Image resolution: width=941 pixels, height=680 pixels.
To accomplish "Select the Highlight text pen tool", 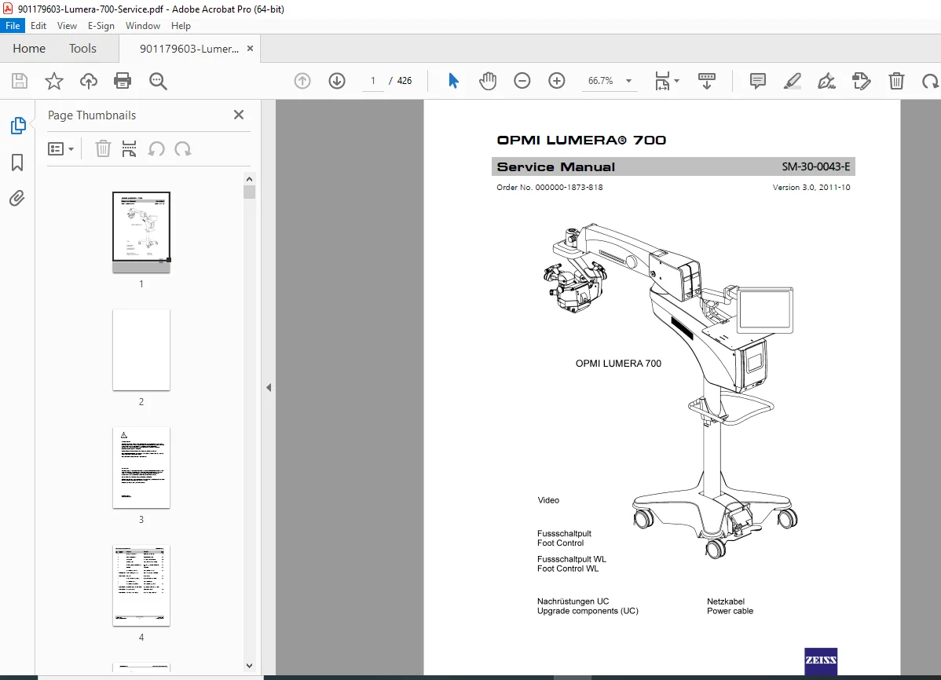I will click(793, 80).
